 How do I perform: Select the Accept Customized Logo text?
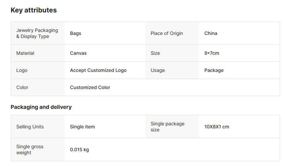(x=98, y=70)
